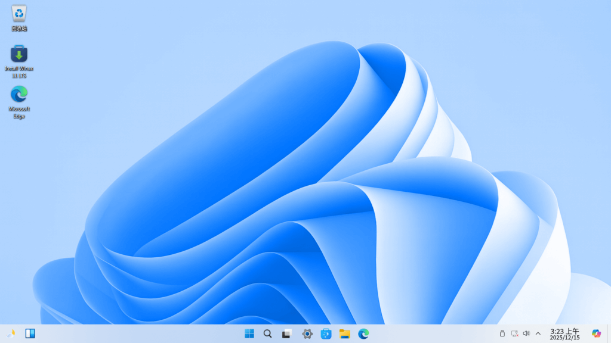Open Task View from the taskbar

coord(287,333)
